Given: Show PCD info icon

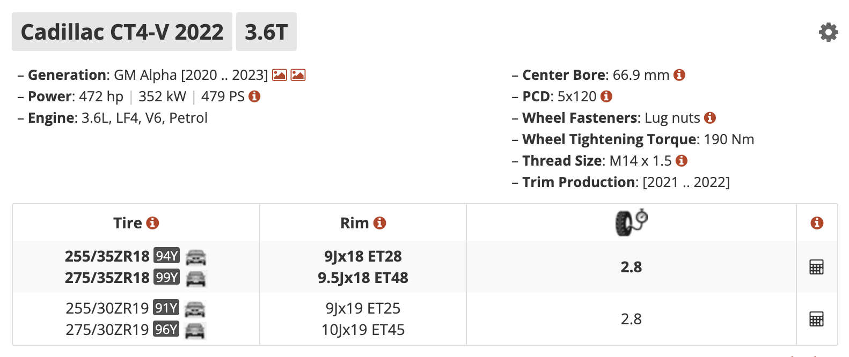Looking at the screenshot, I should [606, 96].
